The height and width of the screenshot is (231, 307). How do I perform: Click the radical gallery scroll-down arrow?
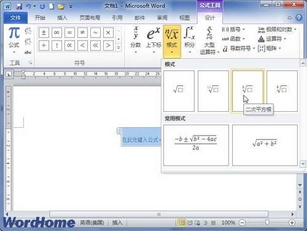tap(303, 164)
